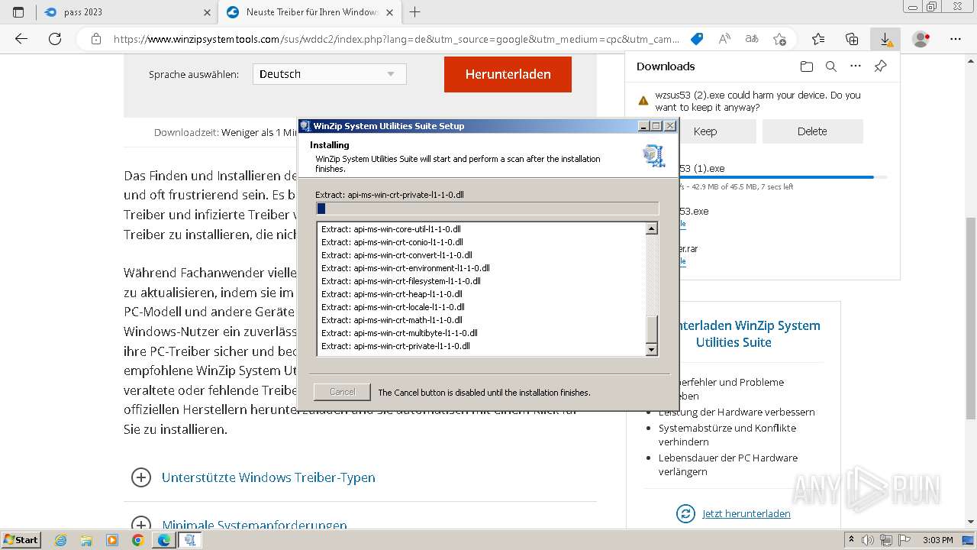Click WinZip System Utilities setup title icon
Screen dimensions: 977x550
[305, 126]
